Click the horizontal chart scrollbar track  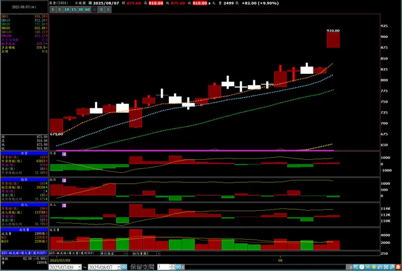point(265,267)
